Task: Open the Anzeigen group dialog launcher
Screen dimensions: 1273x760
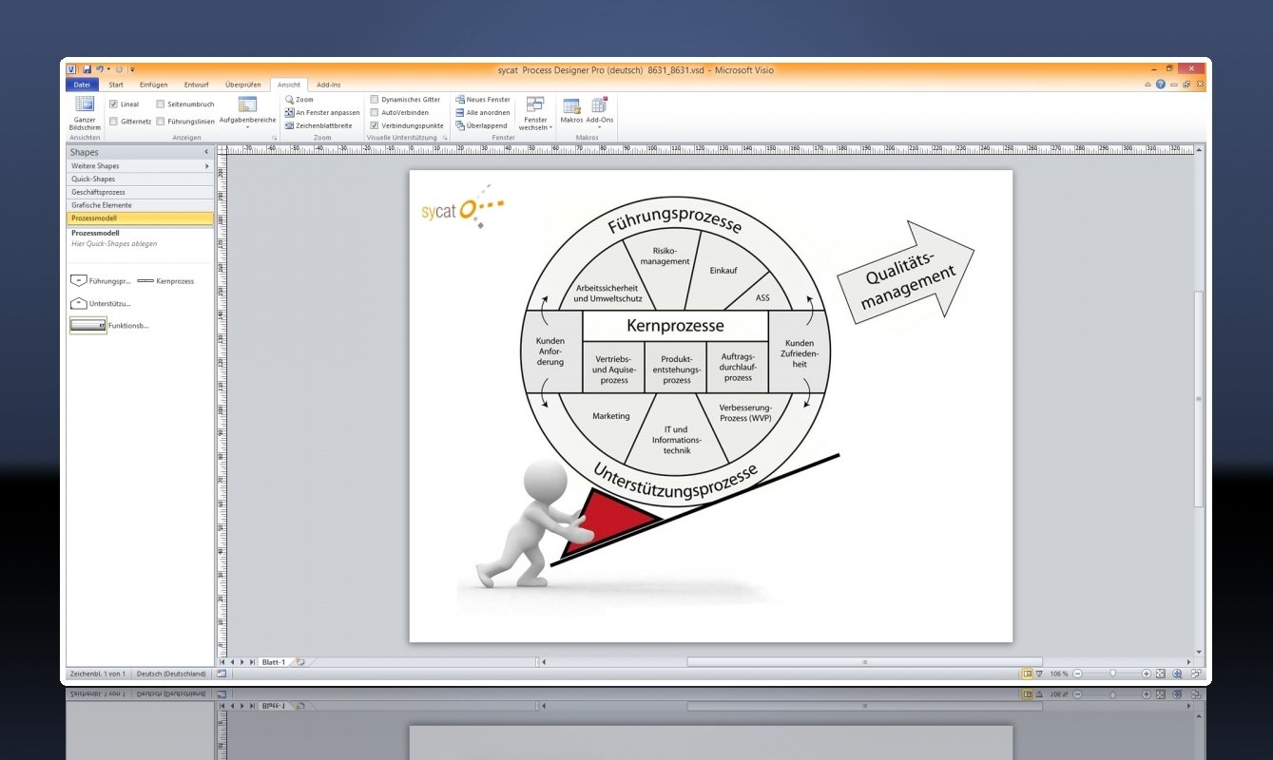Action: pos(274,139)
